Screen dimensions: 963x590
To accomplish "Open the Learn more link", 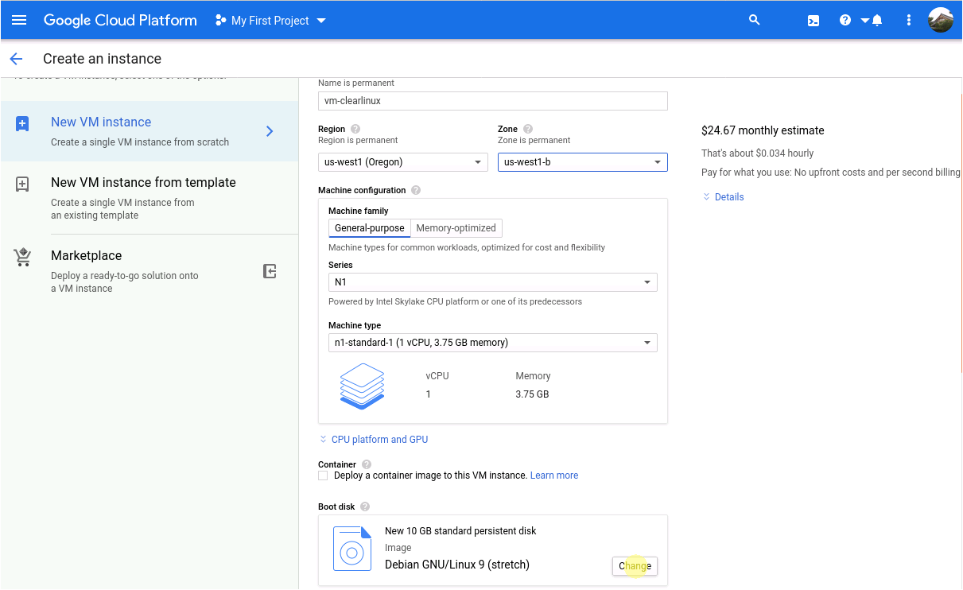I will 554,475.
